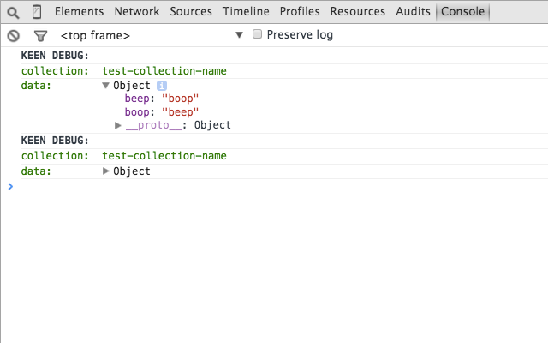Enable the Preserve log checkbox

pyautogui.click(x=257, y=34)
